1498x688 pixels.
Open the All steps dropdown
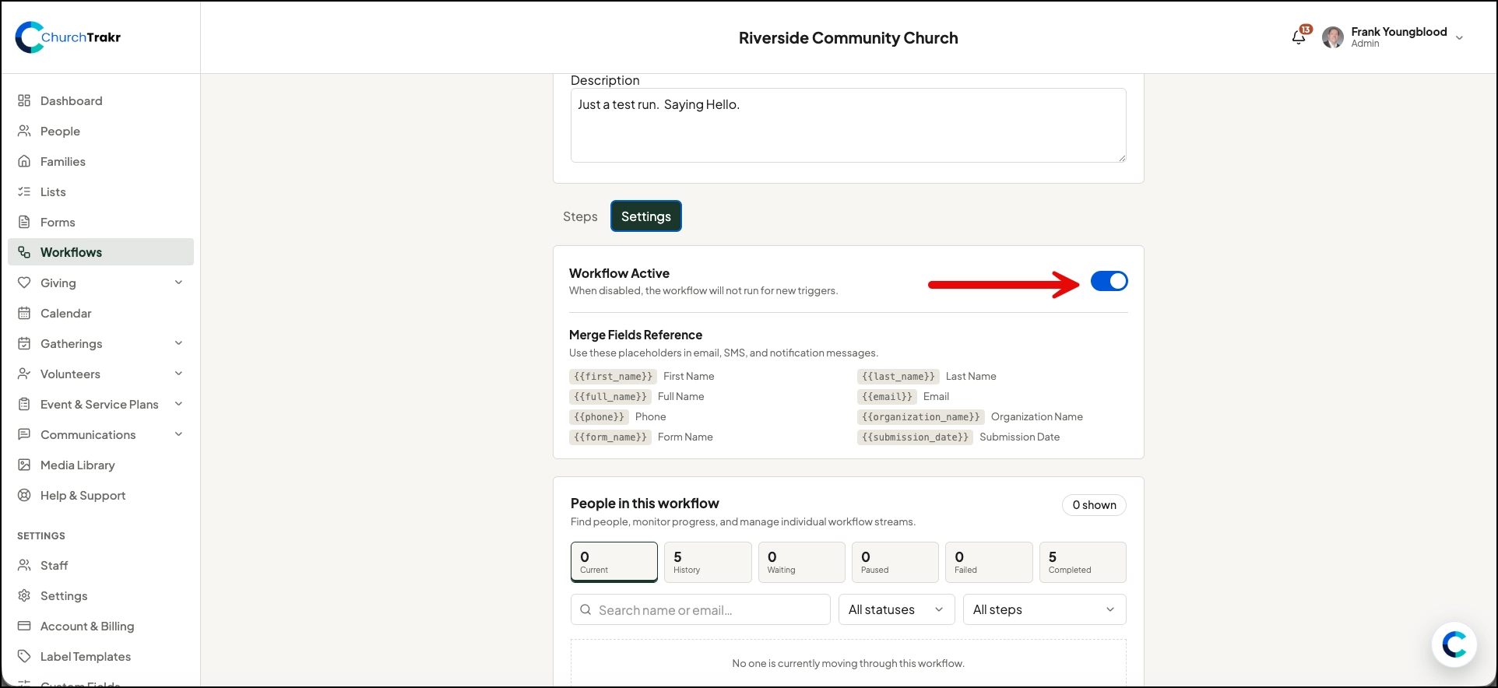point(1044,609)
